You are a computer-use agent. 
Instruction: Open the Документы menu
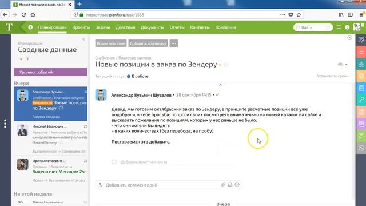152,27
